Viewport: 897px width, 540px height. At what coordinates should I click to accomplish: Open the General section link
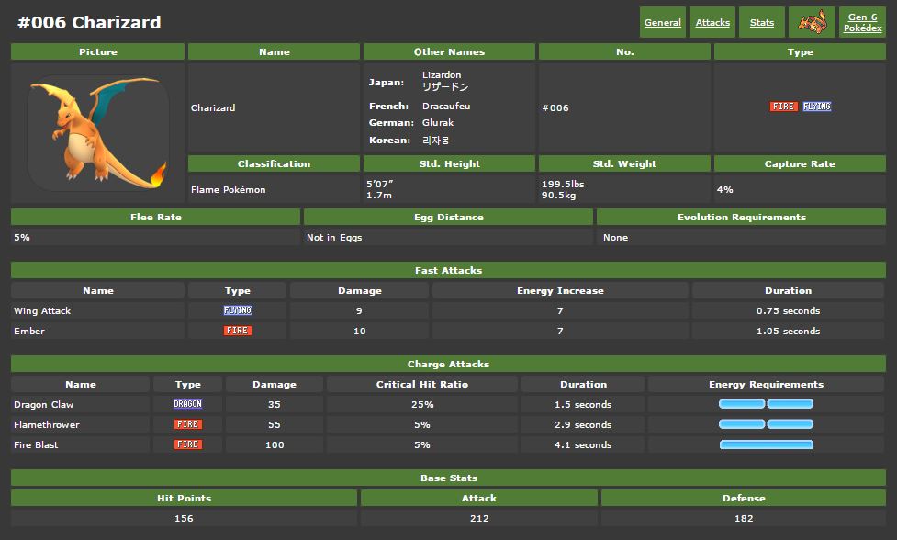[x=663, y=23]
